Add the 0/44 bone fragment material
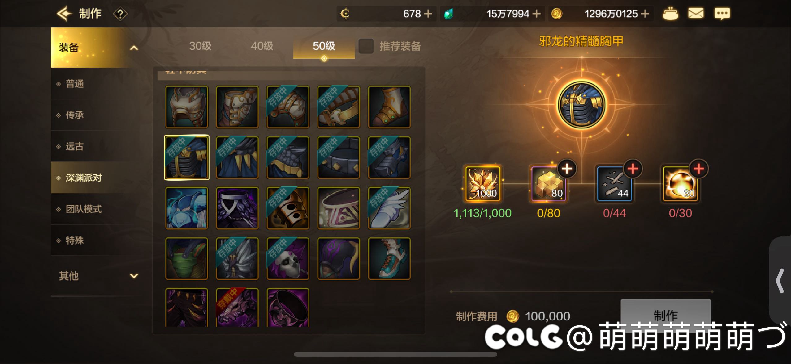This screenshot has width=791, height=364. [x=633, y=169]
